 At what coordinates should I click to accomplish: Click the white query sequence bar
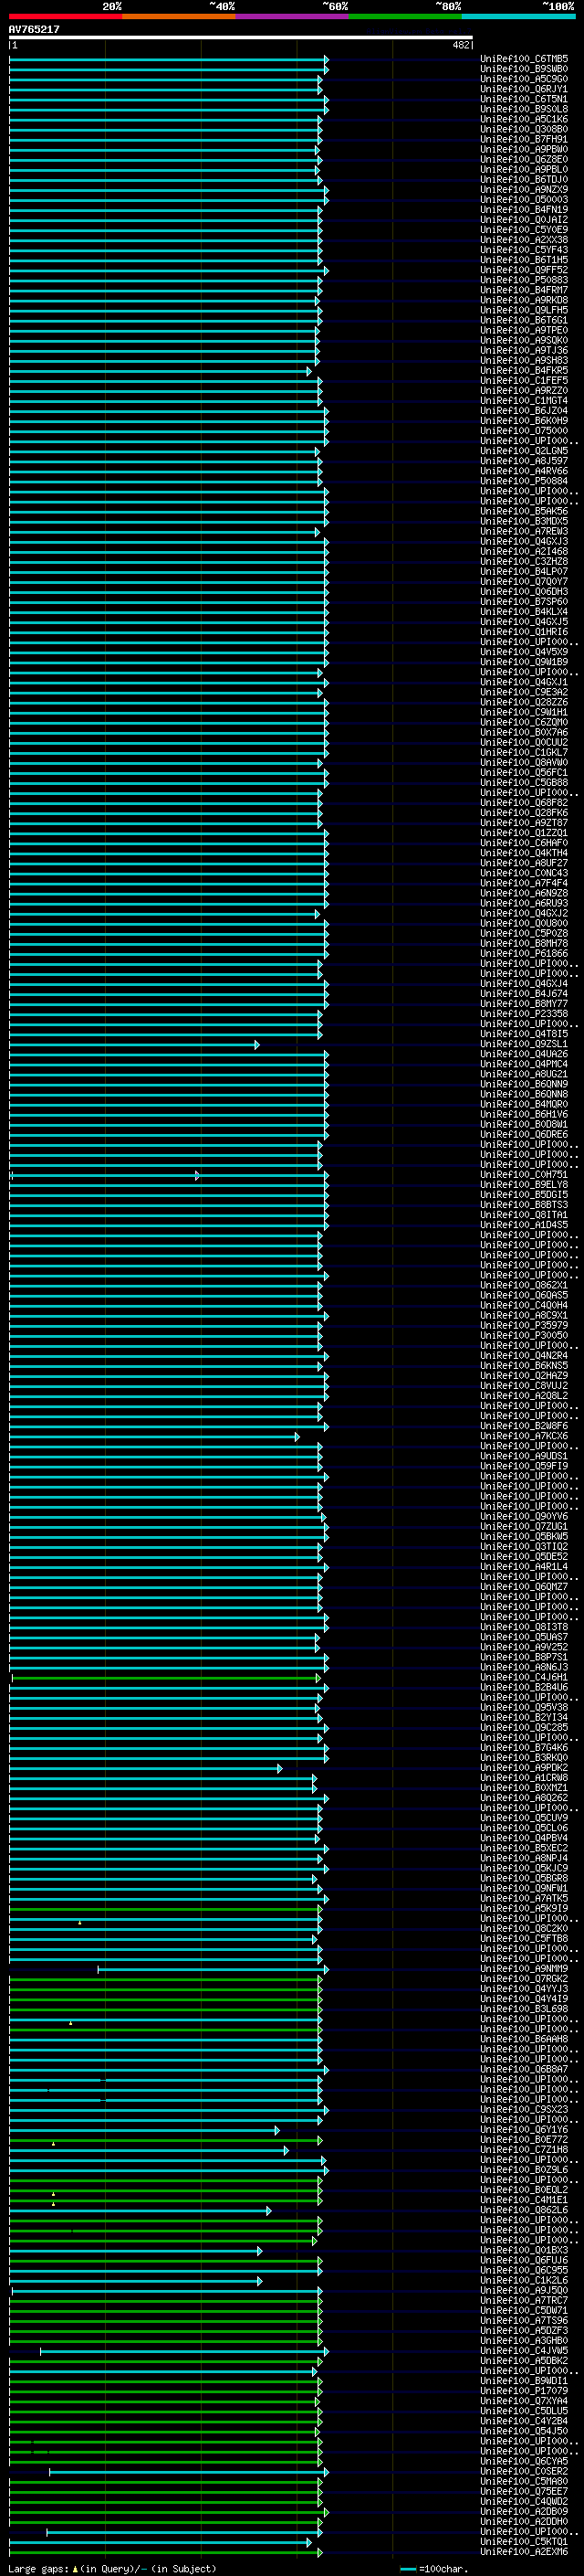tap(241, 38)
